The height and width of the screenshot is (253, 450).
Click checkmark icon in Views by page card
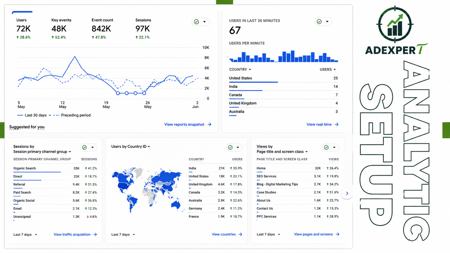point(326,147)
